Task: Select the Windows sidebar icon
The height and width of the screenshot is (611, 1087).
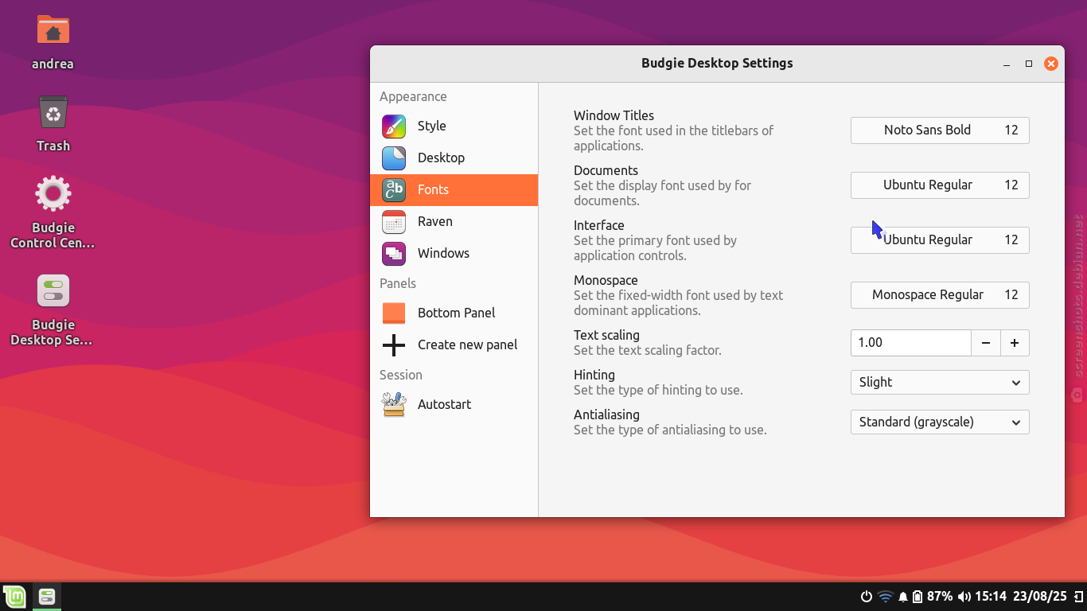Action: point(394,254)
